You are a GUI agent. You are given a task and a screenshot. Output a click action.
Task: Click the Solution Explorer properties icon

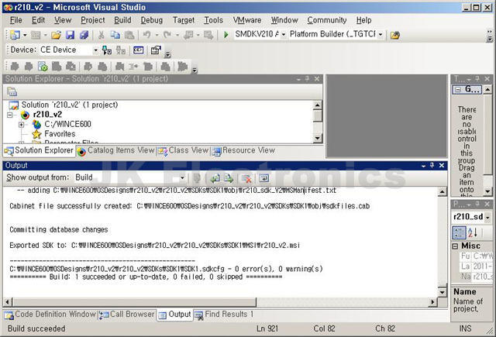[x=12, y=91]
